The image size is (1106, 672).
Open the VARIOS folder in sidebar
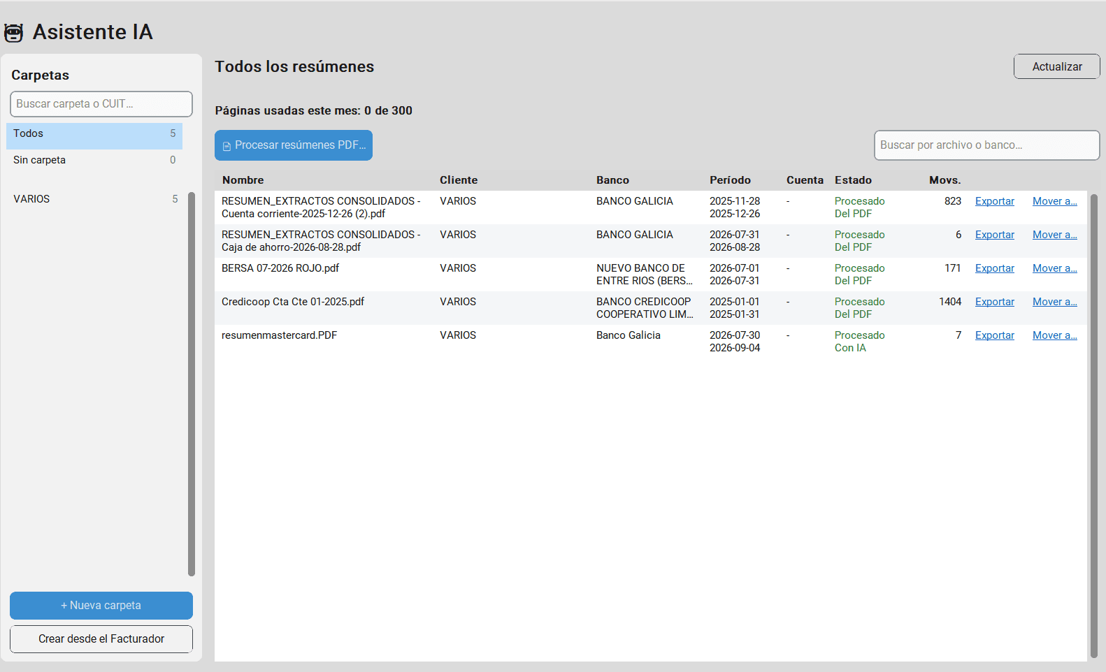coord(94,199)
